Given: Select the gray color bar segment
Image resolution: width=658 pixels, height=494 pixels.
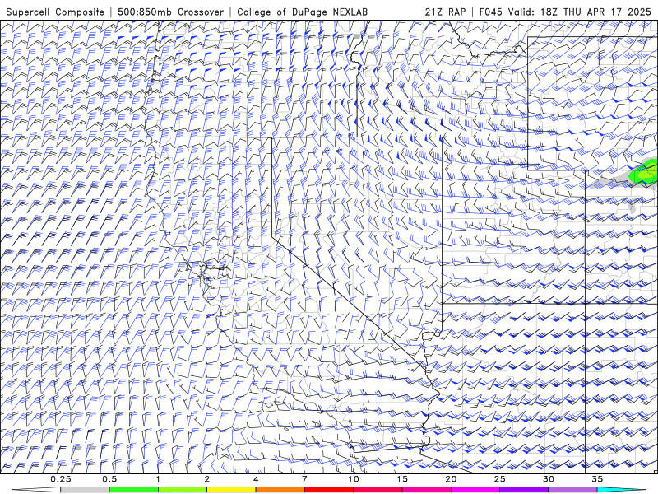Looking at the screenshot, I should click(85, 490).
